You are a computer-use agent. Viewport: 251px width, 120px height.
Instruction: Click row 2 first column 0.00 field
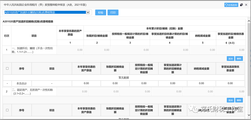point(73,92)
